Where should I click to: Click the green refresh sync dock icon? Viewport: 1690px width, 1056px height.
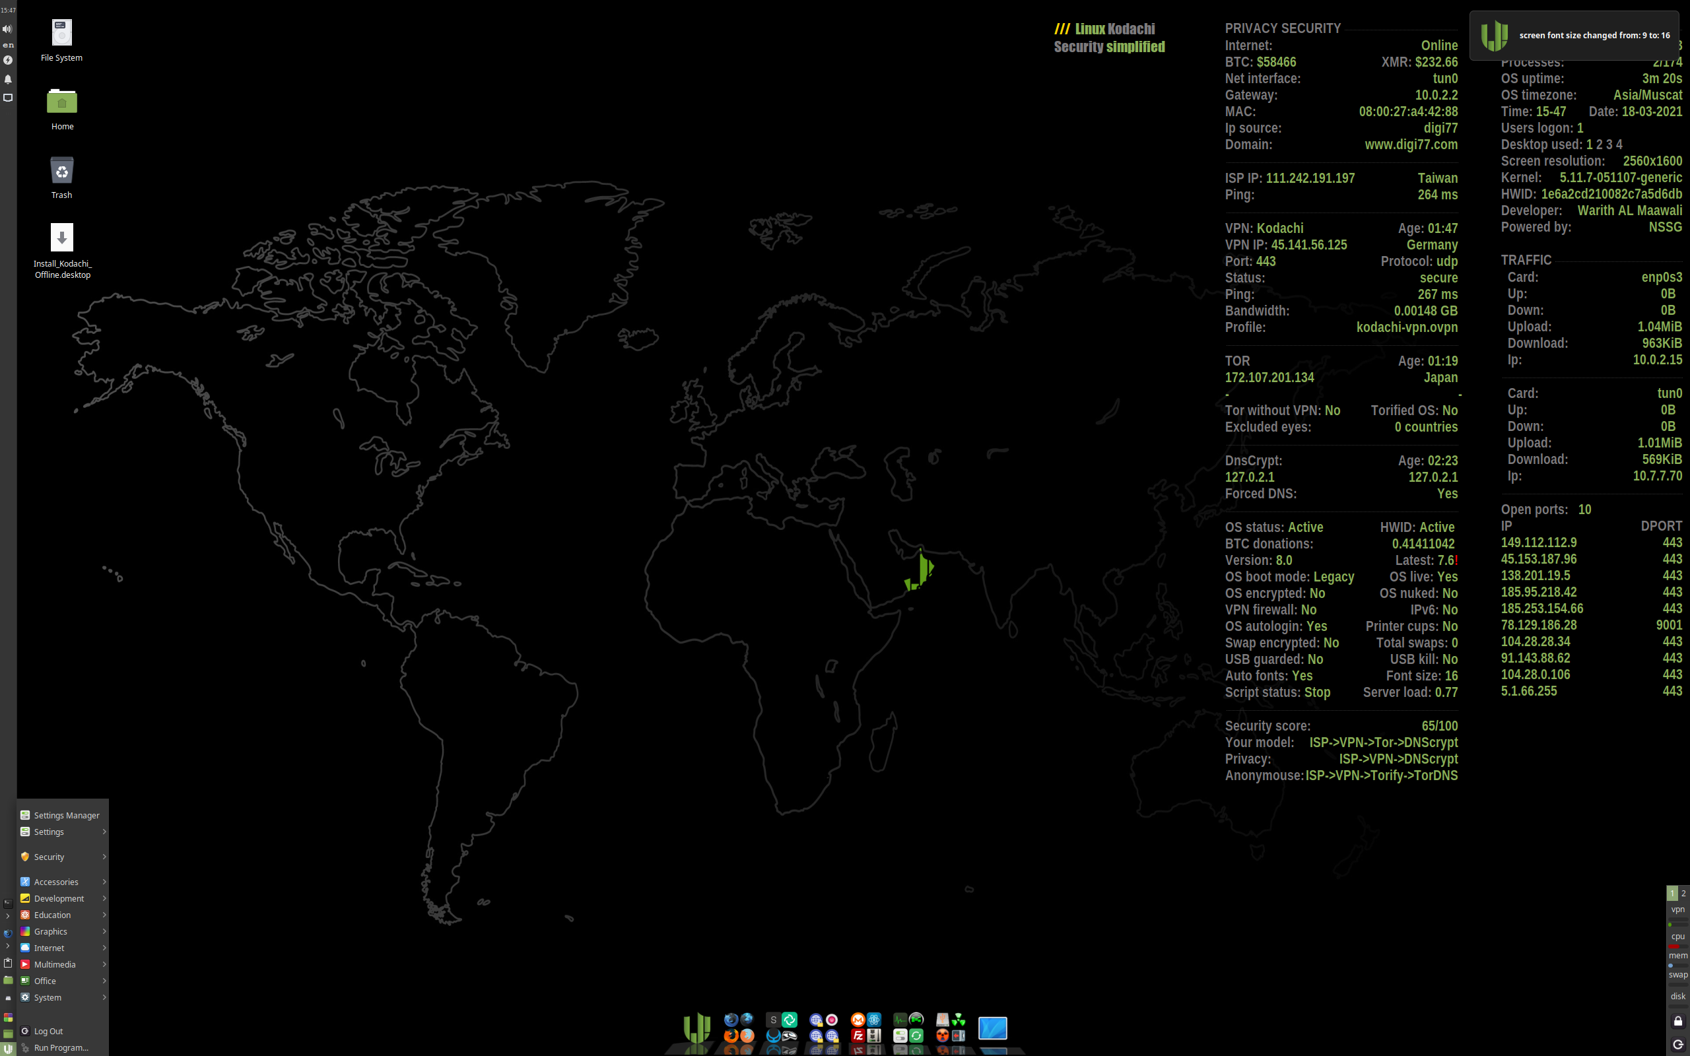click(916, 1036)
